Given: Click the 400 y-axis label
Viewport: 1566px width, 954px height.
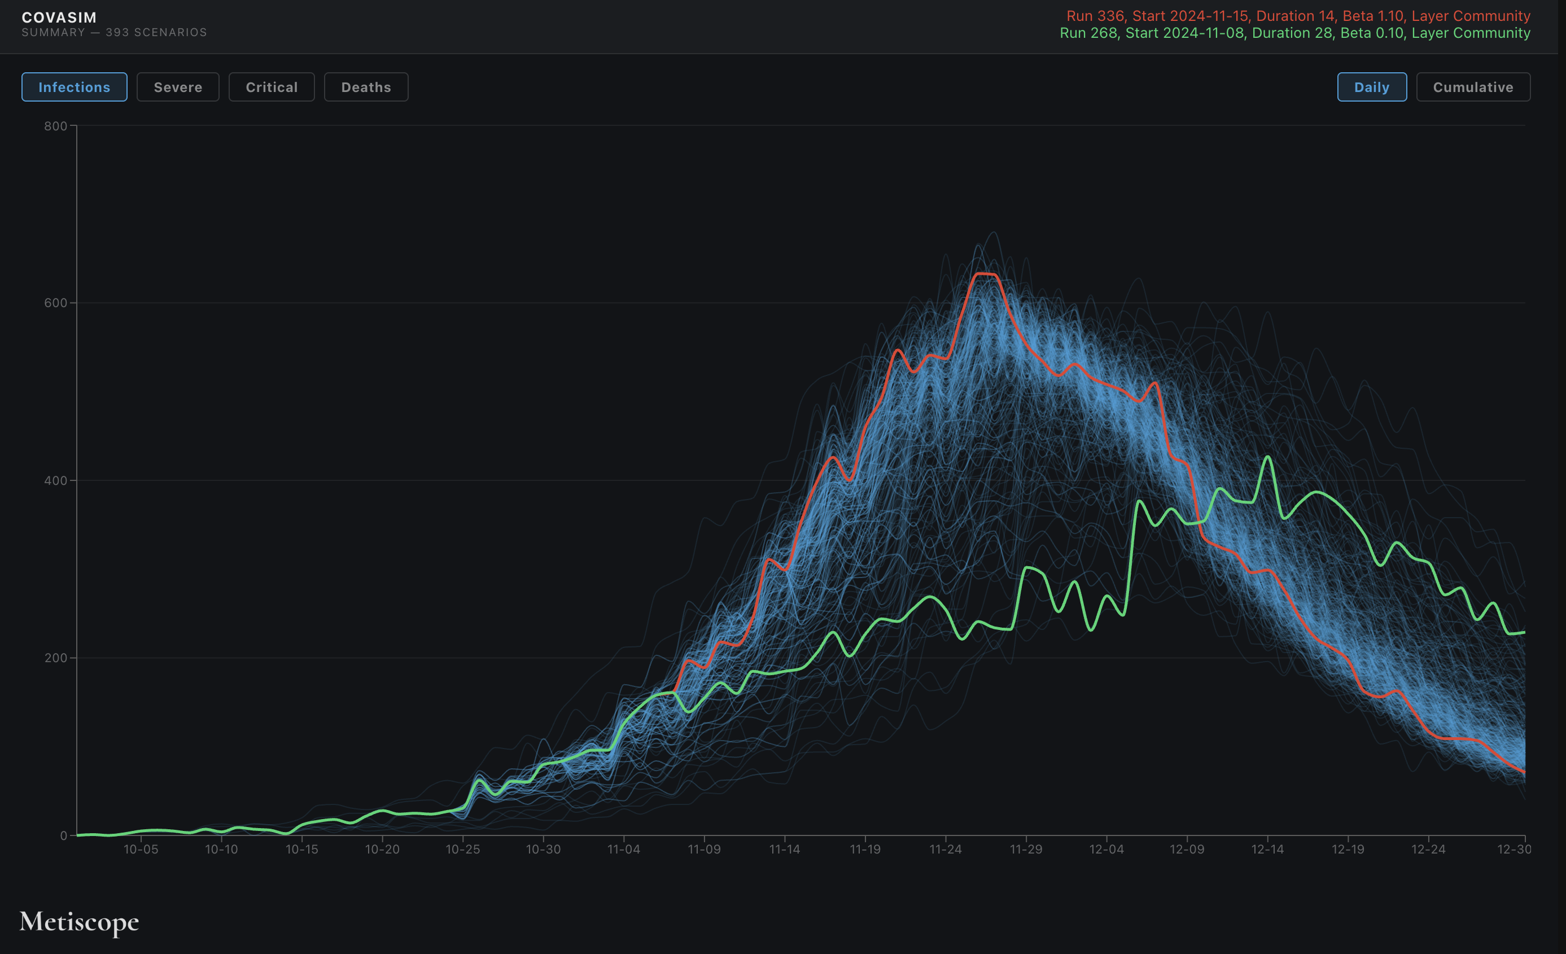Looking at the screenshot, I should point(55,480).
